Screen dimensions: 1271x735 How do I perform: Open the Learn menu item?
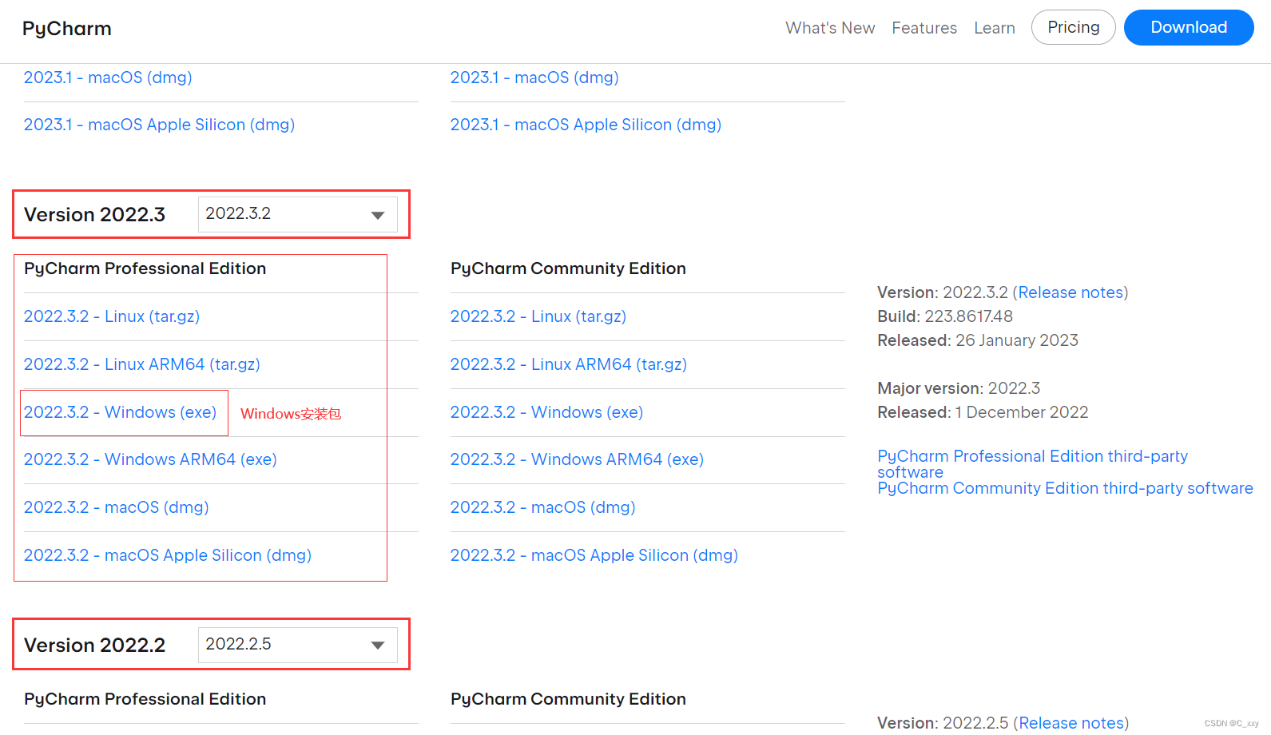995,28
